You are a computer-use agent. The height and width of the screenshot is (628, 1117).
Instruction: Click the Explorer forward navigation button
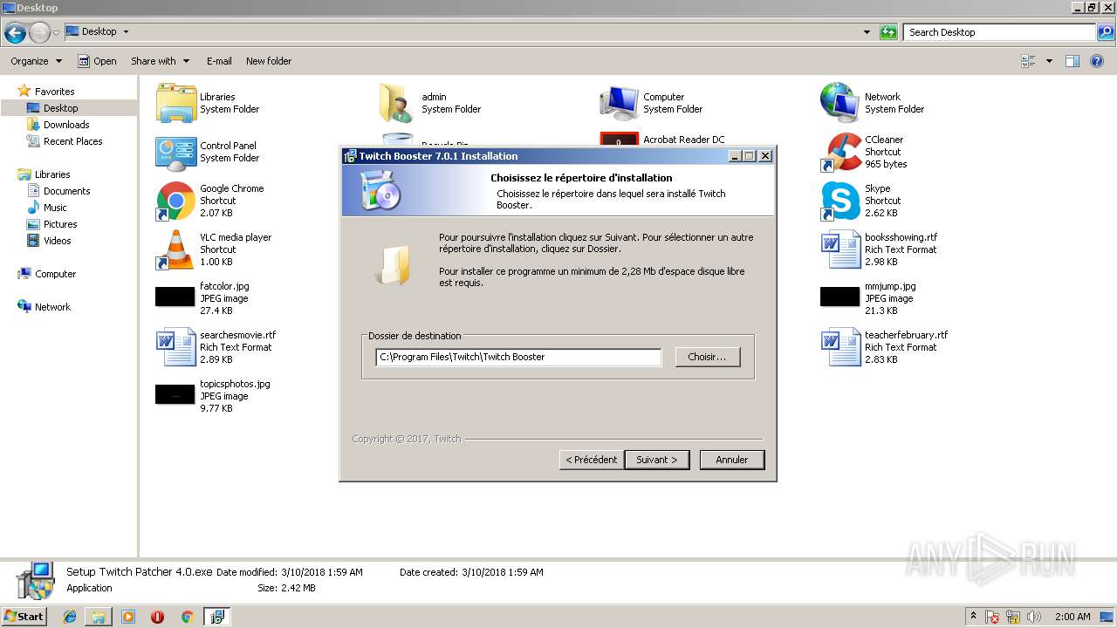point(39,33)
